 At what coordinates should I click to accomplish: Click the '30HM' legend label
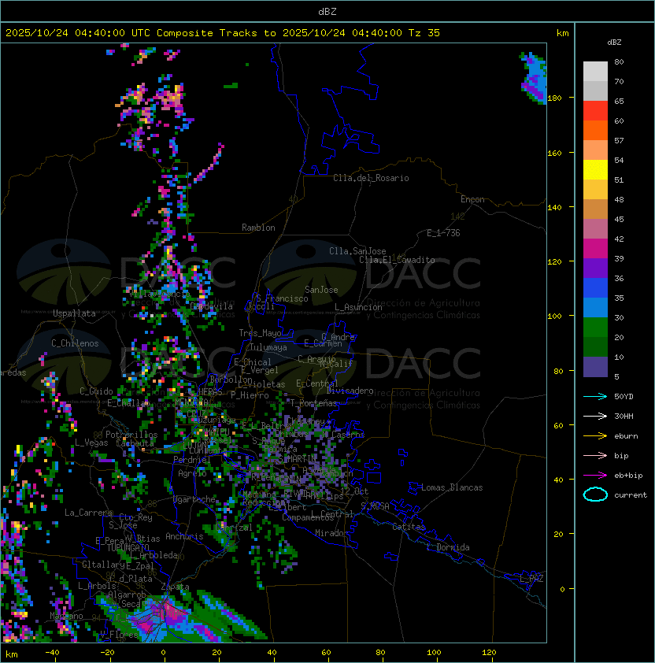[624, 416]
